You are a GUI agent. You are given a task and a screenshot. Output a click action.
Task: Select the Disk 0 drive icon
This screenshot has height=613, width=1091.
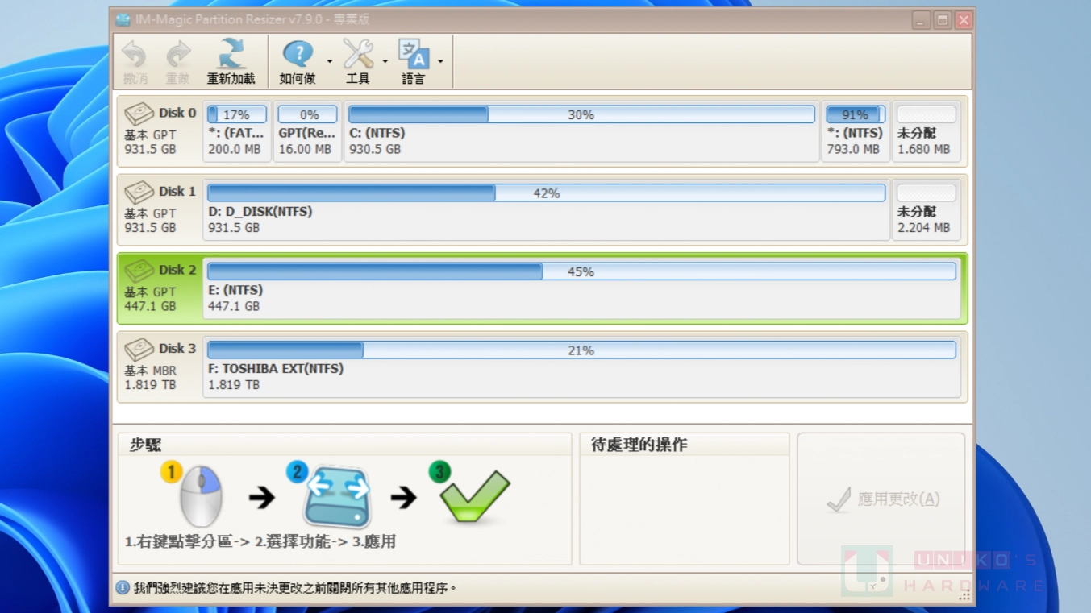(139, 114)
